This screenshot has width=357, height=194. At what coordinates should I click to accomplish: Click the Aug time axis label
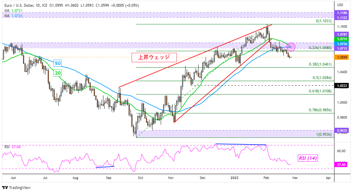75,178
